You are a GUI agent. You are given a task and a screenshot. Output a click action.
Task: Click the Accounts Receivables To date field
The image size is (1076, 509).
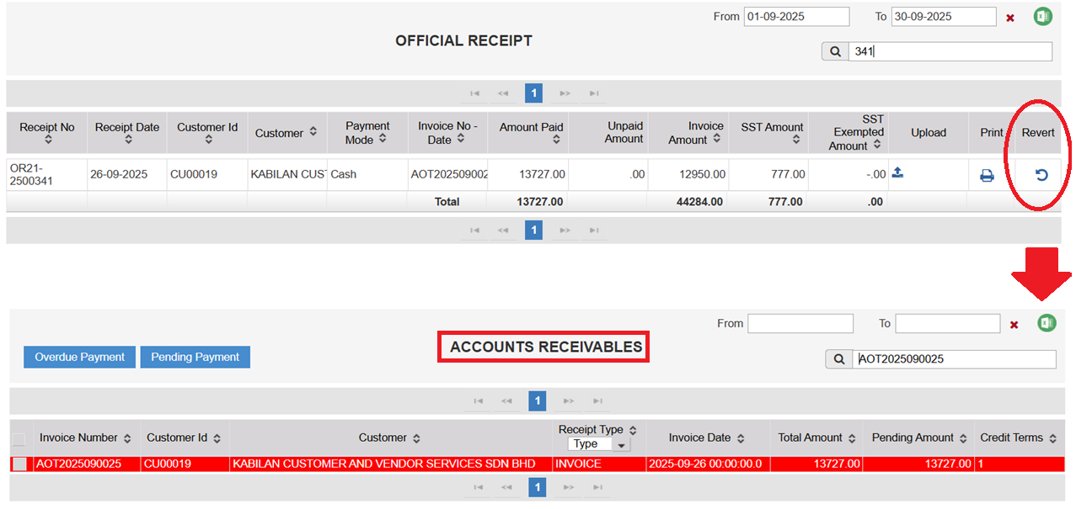point(948,324)
